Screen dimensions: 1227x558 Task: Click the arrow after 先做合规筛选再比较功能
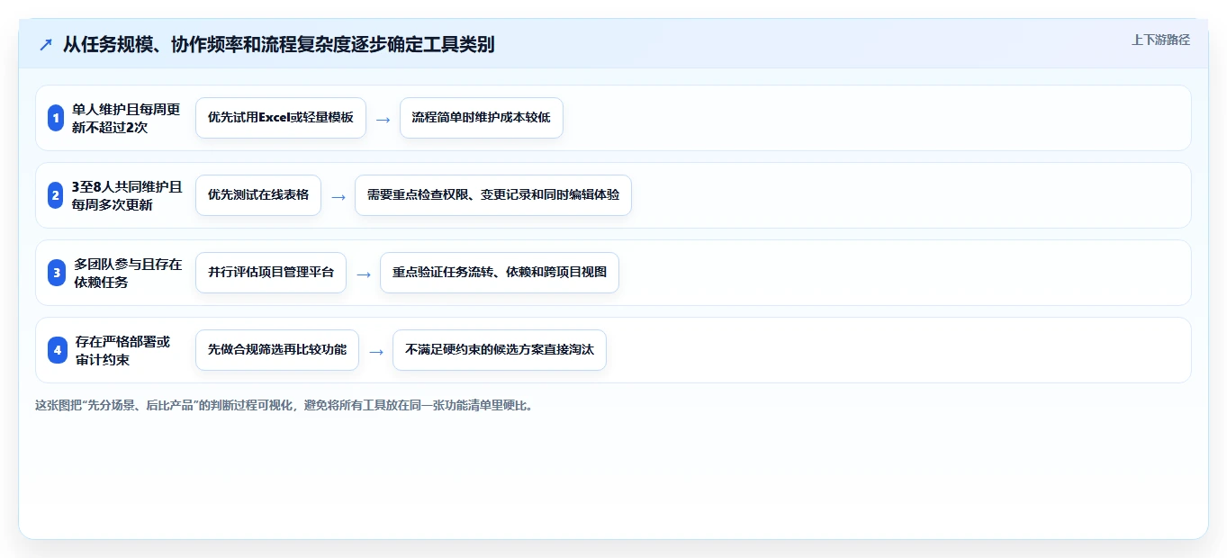tap(375, 351)
